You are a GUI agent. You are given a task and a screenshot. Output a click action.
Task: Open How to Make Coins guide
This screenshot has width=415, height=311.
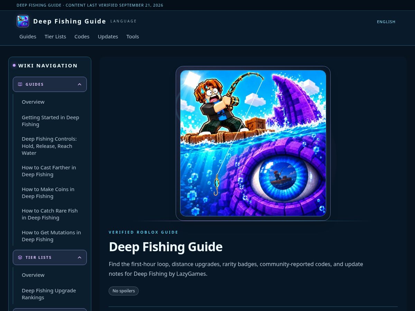tap(48, 193)
